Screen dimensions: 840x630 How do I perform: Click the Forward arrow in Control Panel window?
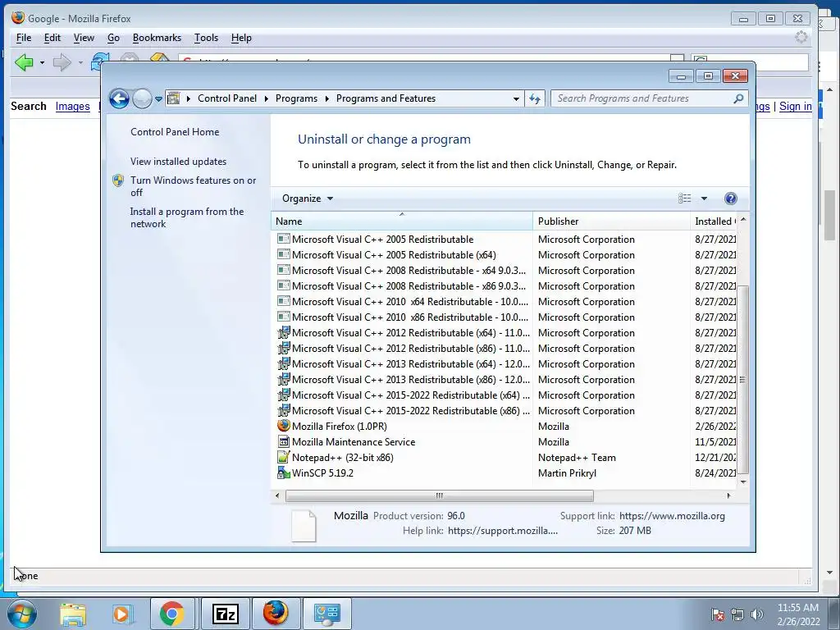pyautogui.click(x=142, y=98)
